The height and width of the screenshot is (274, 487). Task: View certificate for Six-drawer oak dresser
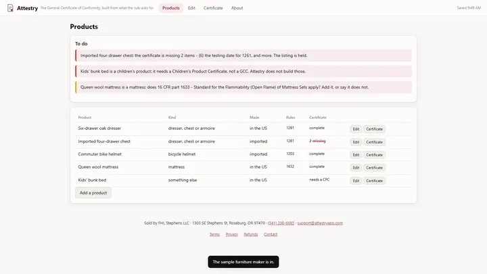374,129
